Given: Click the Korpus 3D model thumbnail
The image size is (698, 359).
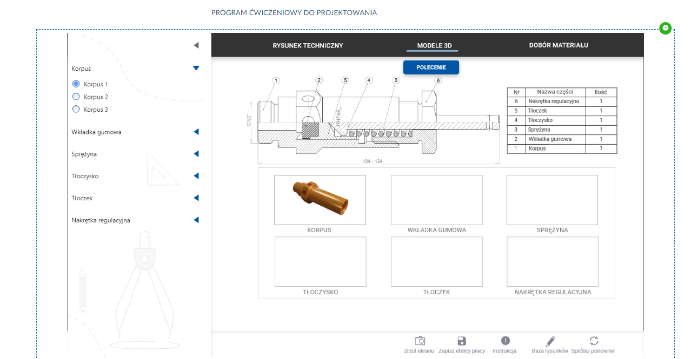Looking at the screenshot, I should 320,200.
